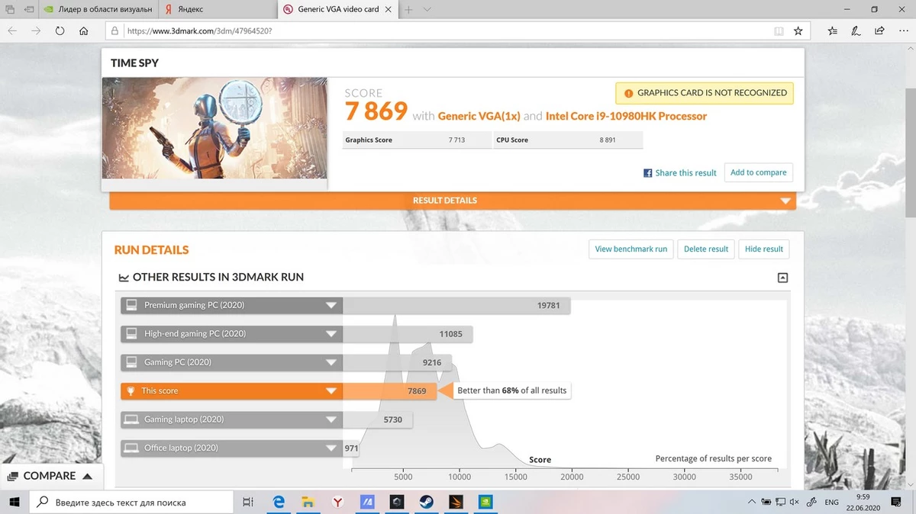Click the 11085 high-end gaming PC score
916x514 pixels.
coord(451,334)
